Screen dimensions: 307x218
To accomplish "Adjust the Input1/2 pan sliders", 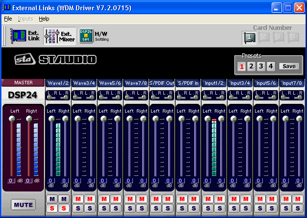I will click(x=214, y=95).
